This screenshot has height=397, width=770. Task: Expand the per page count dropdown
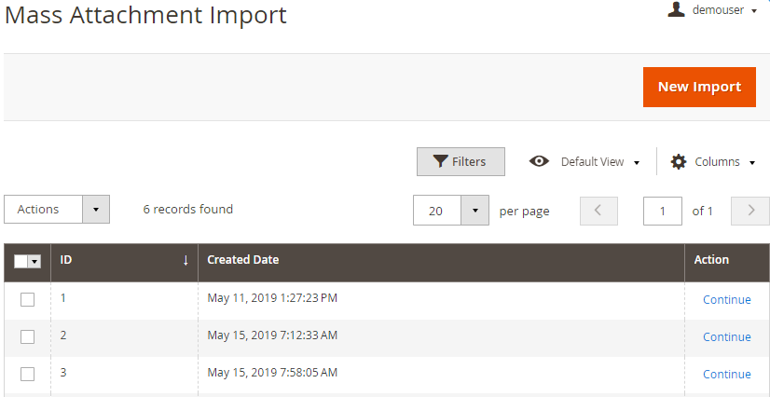[x=474, y=211]
